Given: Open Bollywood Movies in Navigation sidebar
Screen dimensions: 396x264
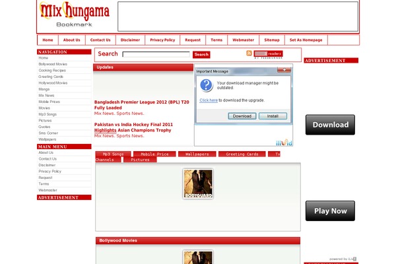Looking at the screenshot, I should tap(53, 64).
